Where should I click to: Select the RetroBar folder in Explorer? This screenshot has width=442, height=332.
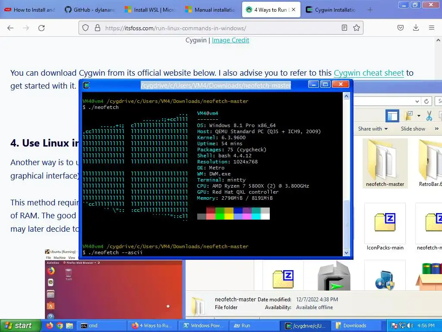[430, 164]
